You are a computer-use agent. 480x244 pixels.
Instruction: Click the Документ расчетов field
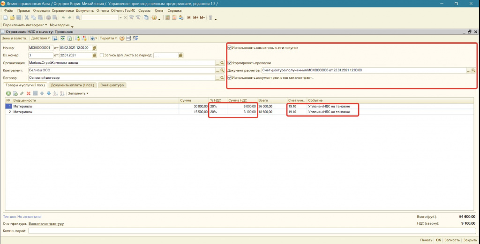(x=364, y=70)
